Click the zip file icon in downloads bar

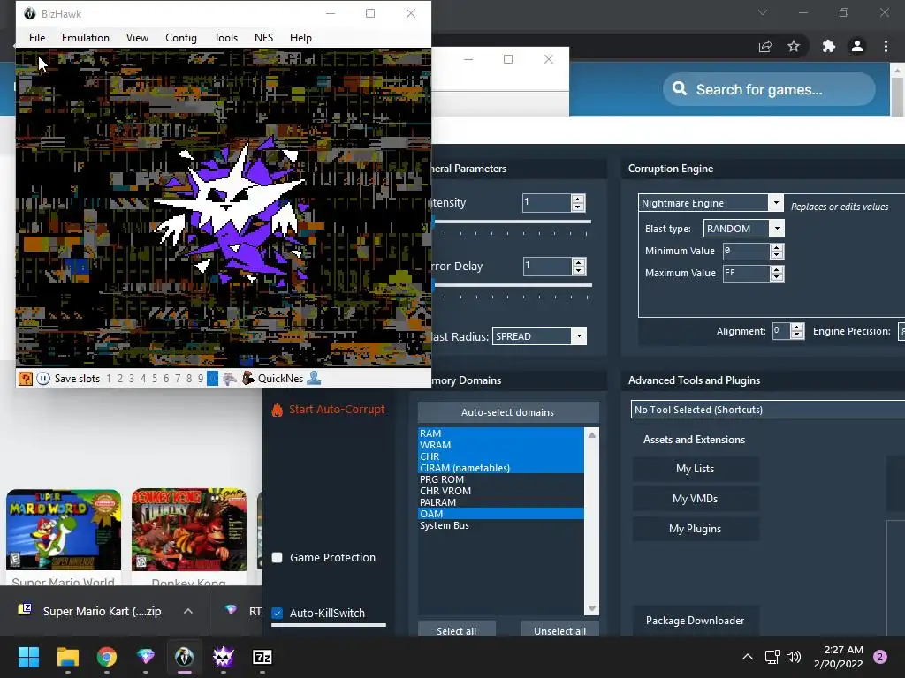[x=25, y=609]
